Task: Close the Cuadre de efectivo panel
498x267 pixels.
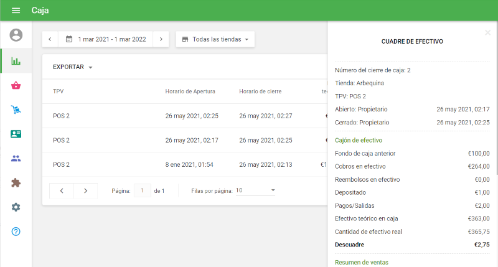Action: tap(487, 32)
